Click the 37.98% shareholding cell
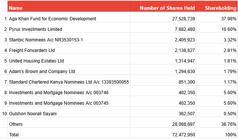Image resolution: width=238 pixels, height=139 pixels. [x=216, y=17]
